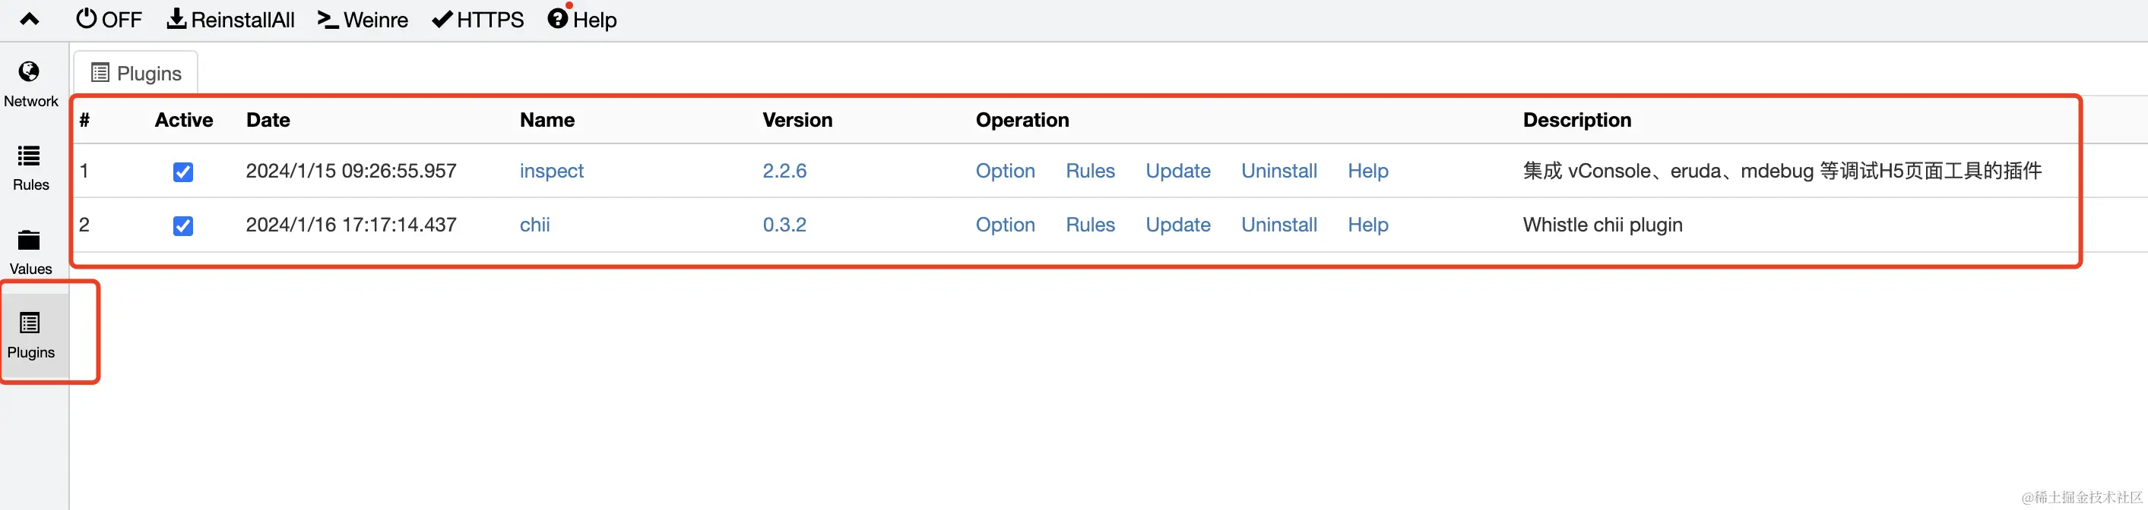Open the Values folder icon
The image size is (2148, 510).
(x=29, y=241)
